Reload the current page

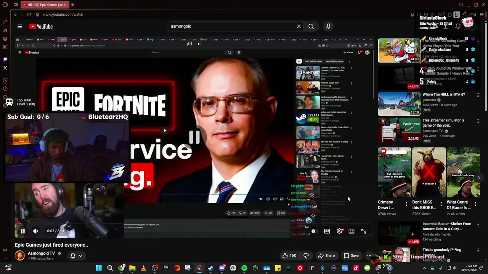pos(29,14)
